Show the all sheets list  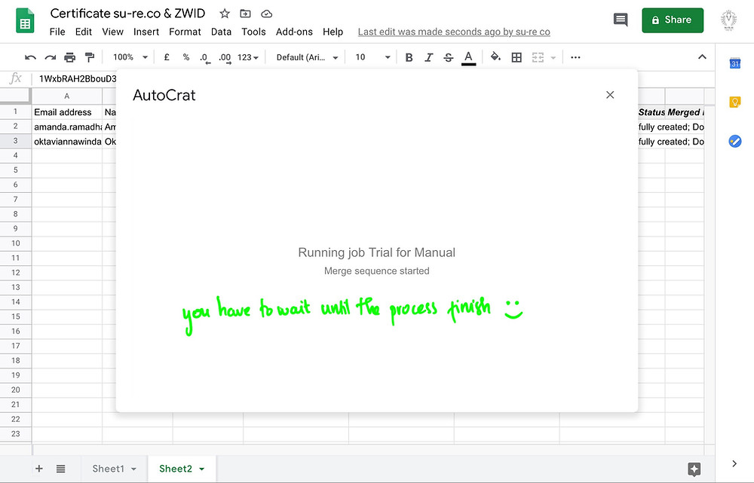point(60,469)
